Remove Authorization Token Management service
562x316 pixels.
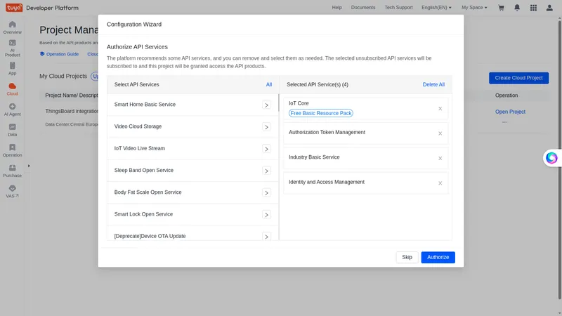440,133
